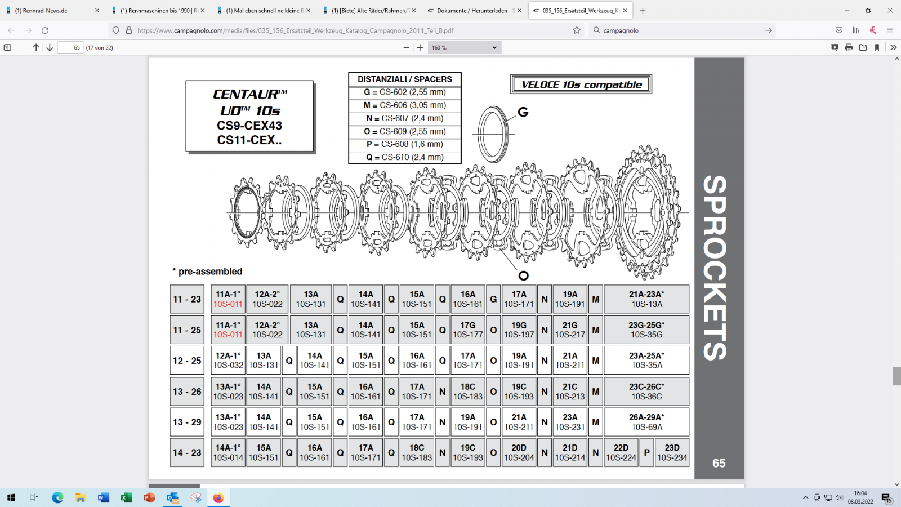Launch PowerPoint from taskbar
Viewport: 901px width, 507px height.
(149, 497)
